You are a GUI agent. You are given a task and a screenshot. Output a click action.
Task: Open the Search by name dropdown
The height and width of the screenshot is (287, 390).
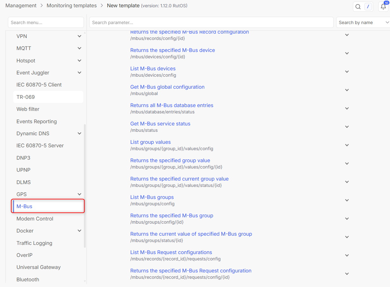(363, 22)
